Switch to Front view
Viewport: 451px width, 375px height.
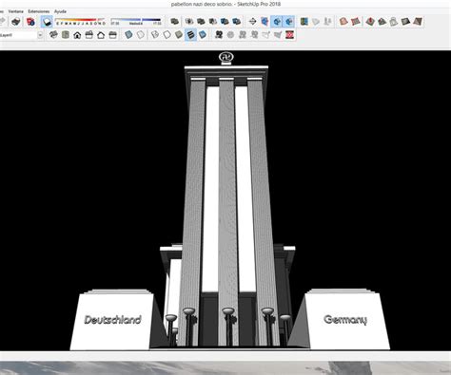(77, 35)
